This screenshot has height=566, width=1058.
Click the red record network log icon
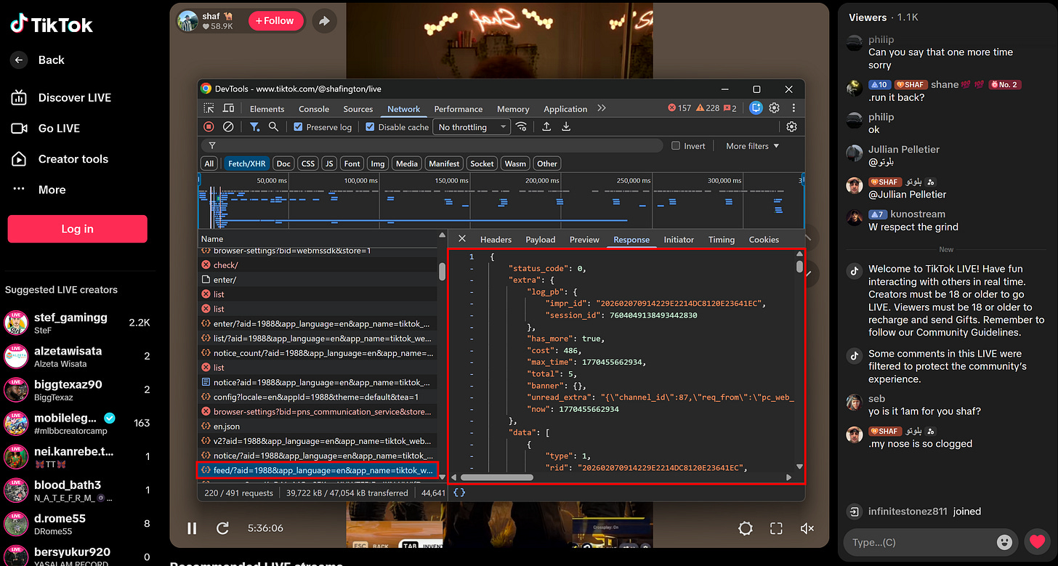(x=209, y=126)
